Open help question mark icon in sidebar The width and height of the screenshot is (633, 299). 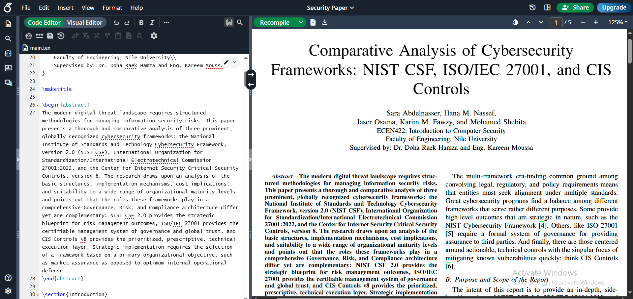pos(8,278)
